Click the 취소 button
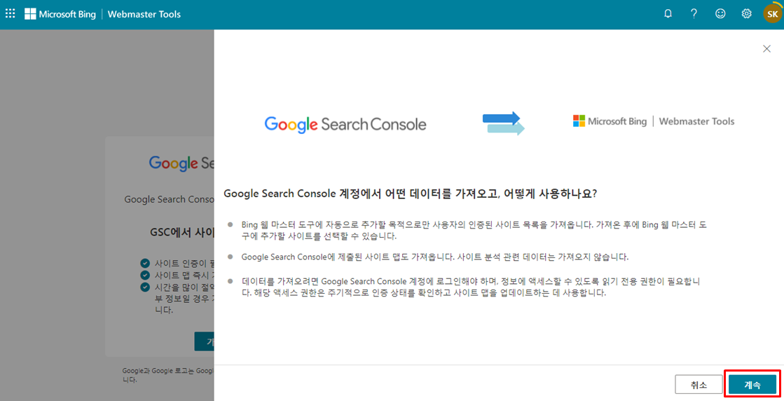The height and width of the screenshot is (401, 784). coord(699,384)
